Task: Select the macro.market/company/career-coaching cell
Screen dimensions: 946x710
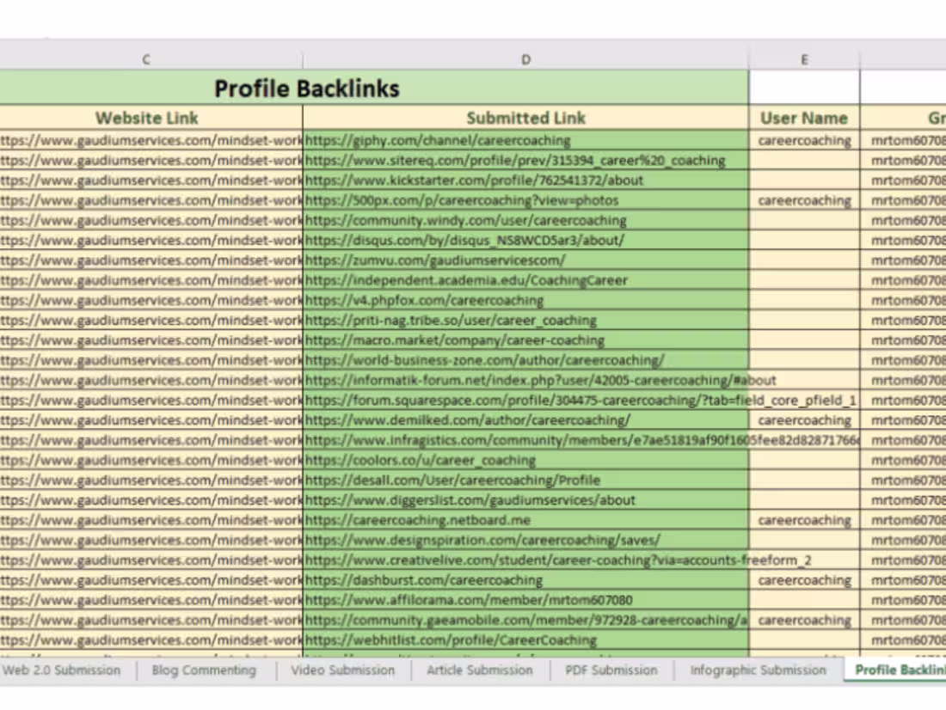Action: [525, 340]
